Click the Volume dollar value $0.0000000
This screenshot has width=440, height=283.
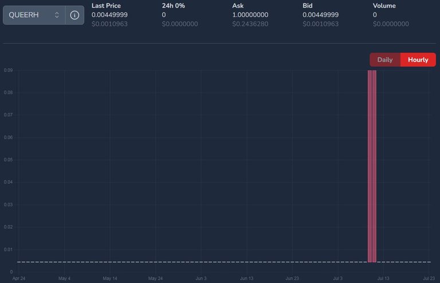tap(391, 24)
